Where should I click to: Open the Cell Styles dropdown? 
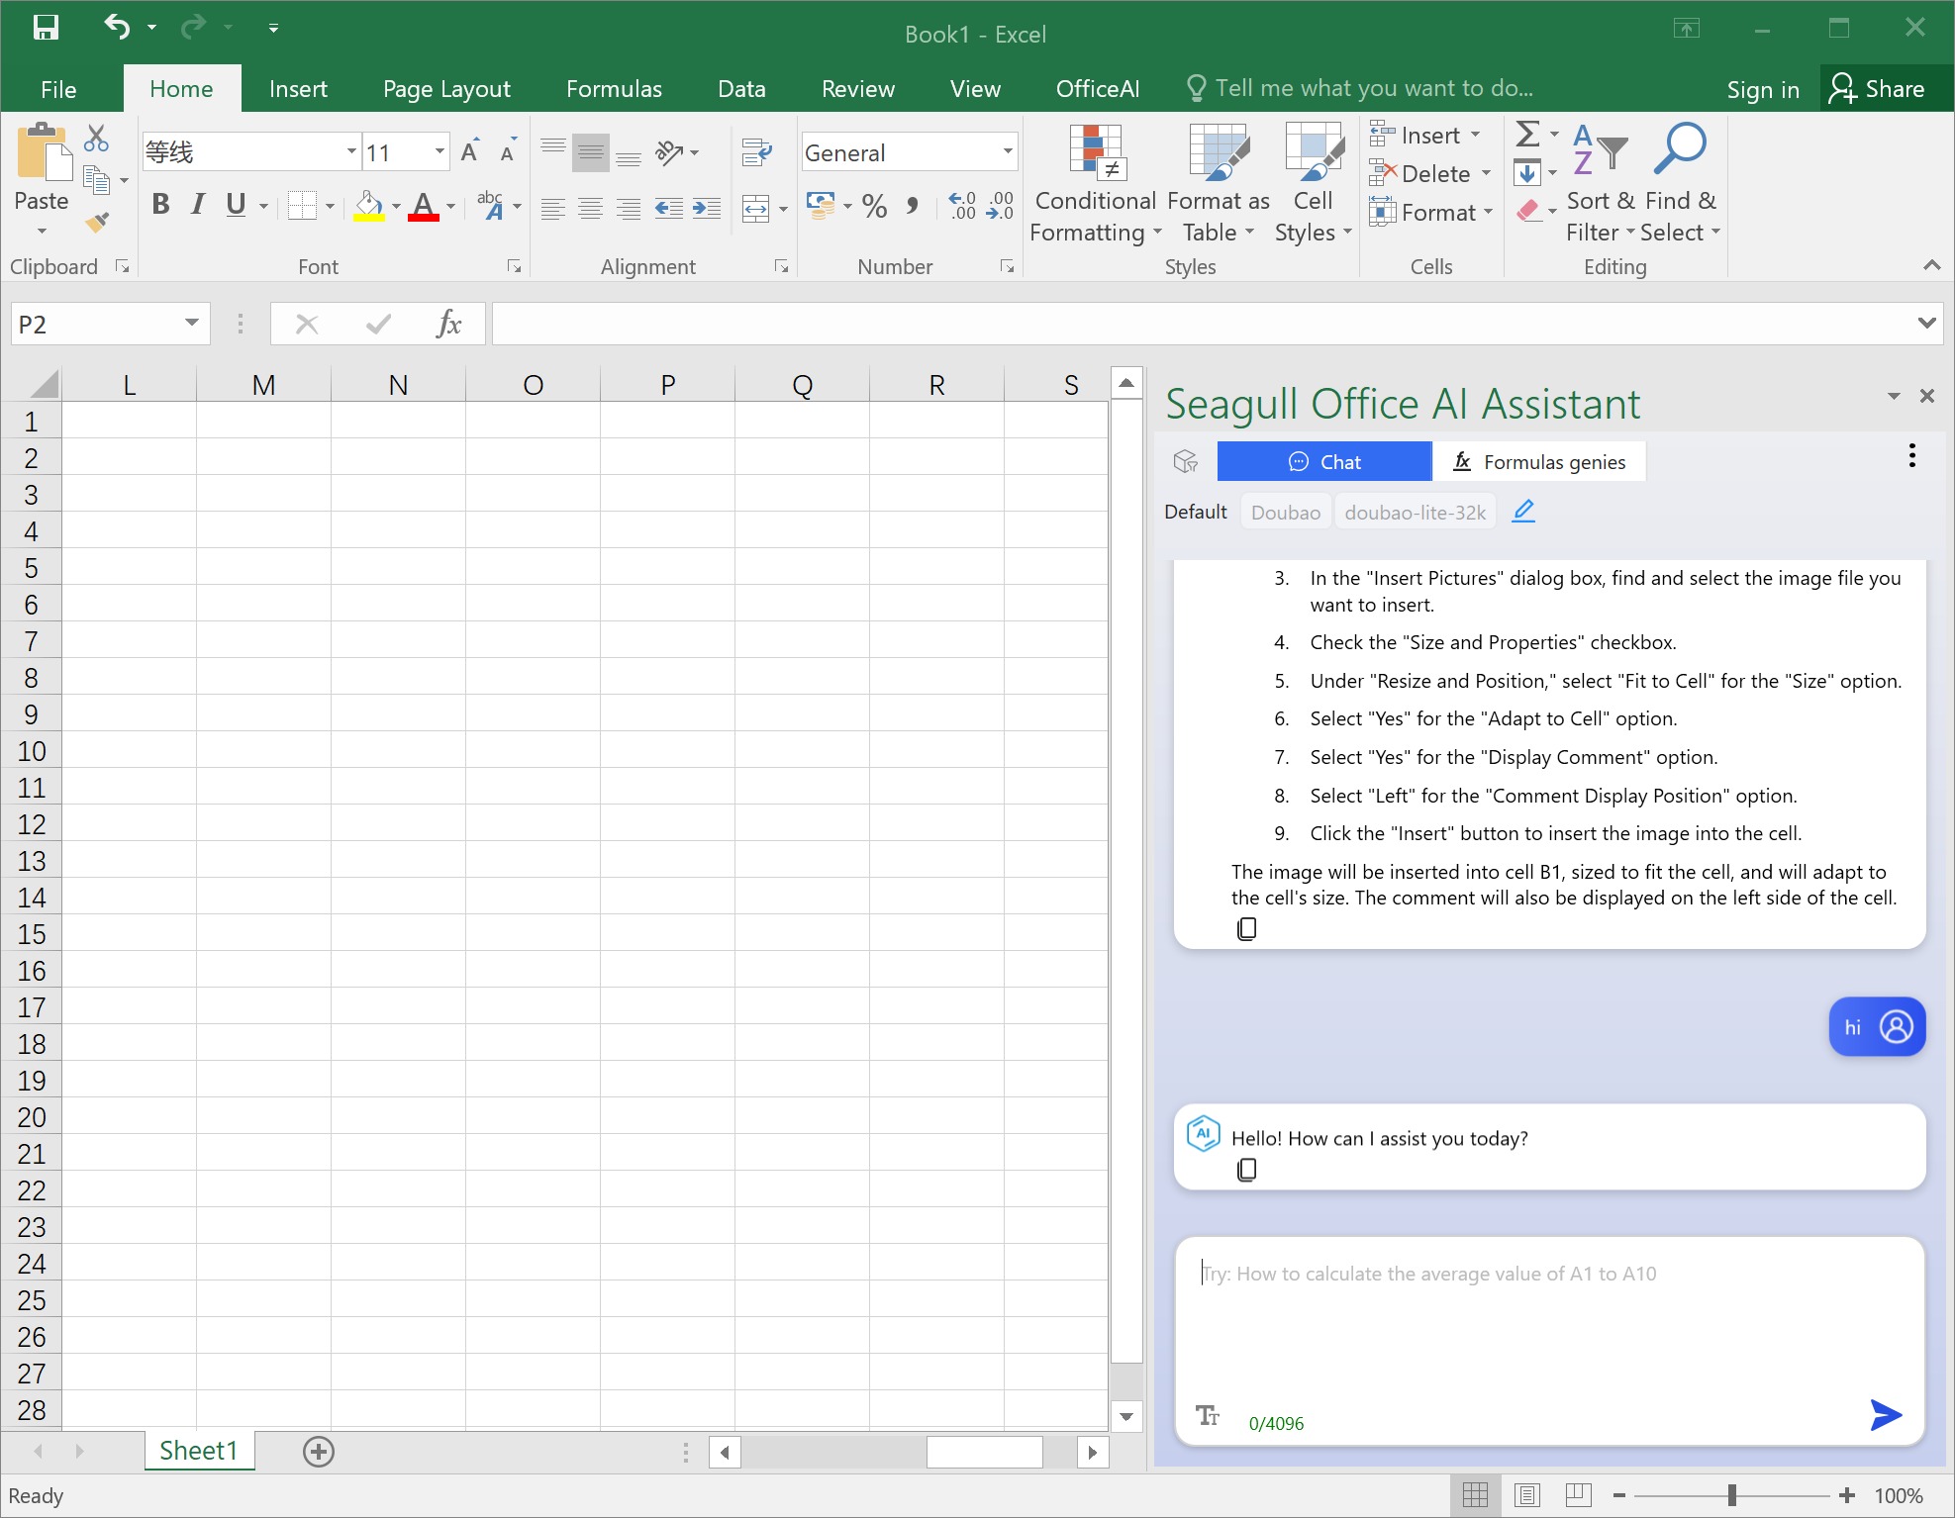click(x=1313, y=185)
